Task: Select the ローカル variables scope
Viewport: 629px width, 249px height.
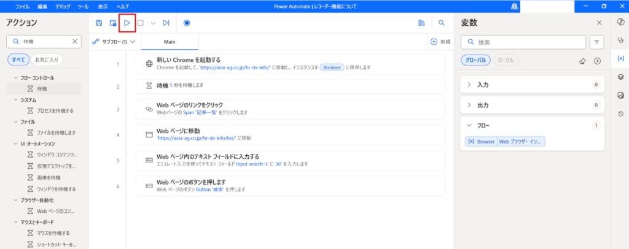Action: click(x=506, y=60)
